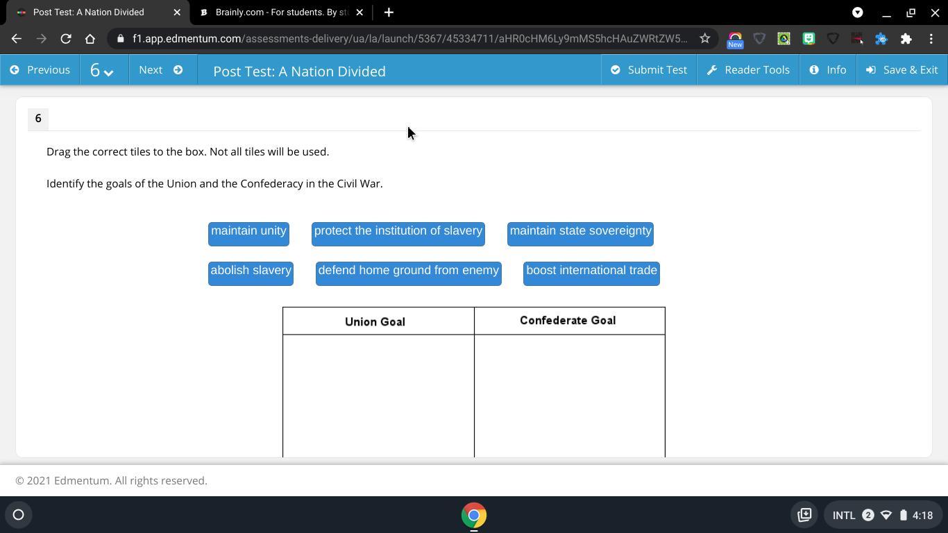Screen dimensions: 948x533
Task: Open the launcher circle on the shelf
Action: [x=19, y=515]
